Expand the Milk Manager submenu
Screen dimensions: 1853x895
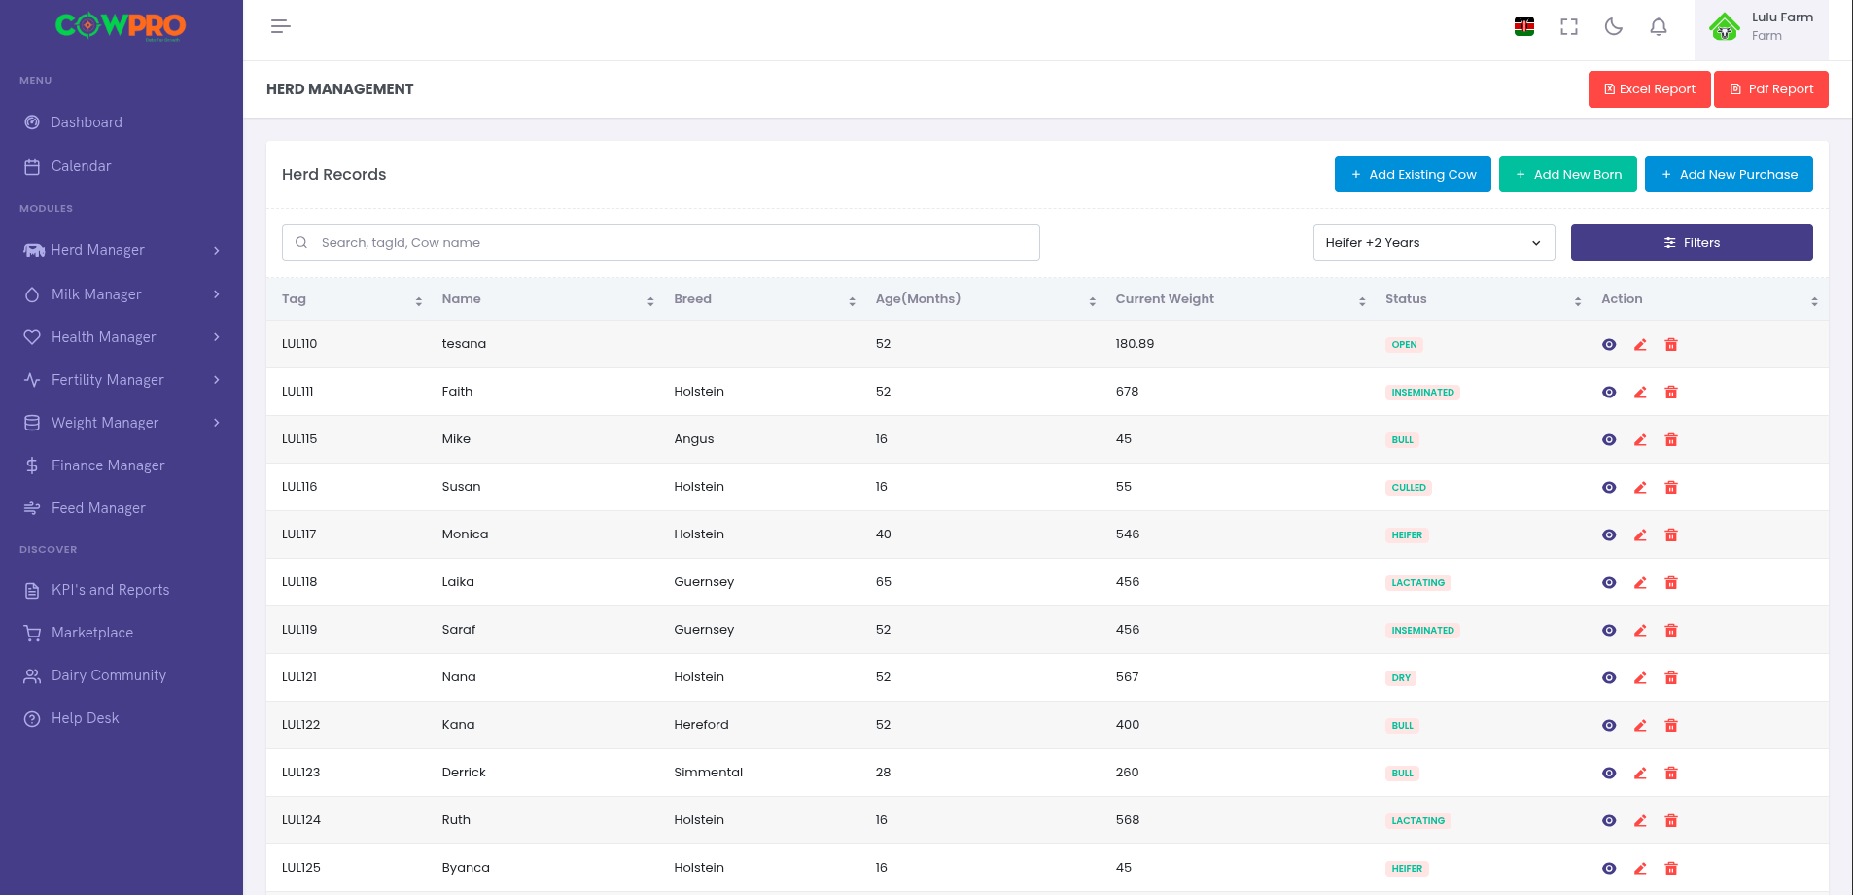point(122,294)
